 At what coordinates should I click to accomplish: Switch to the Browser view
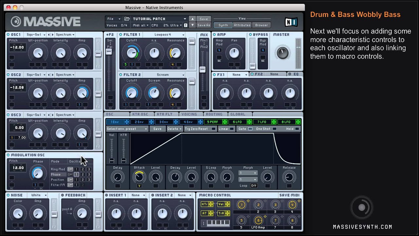point(261,25)
